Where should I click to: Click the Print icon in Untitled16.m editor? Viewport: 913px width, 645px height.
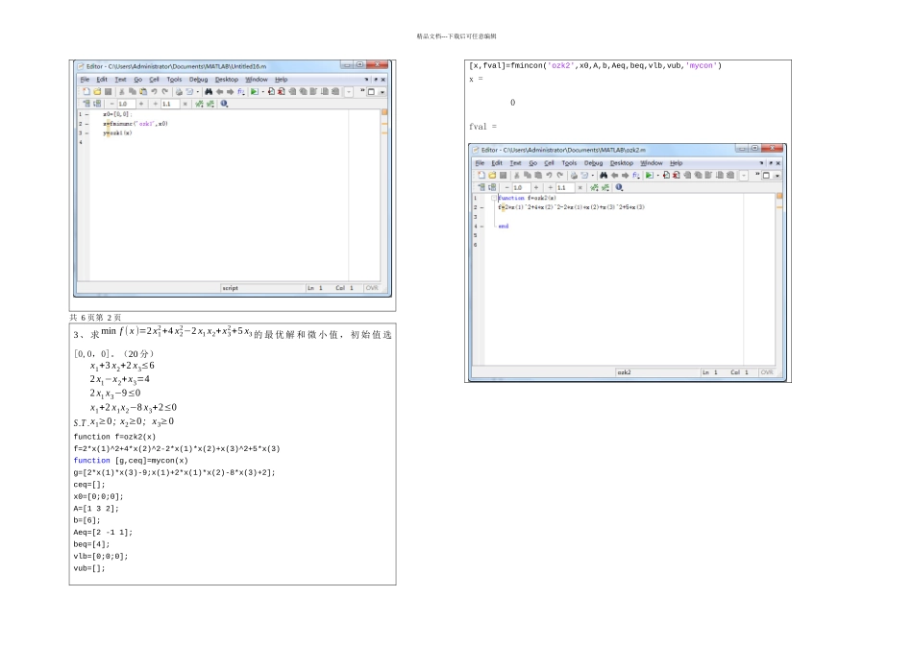tap(177, 92)
